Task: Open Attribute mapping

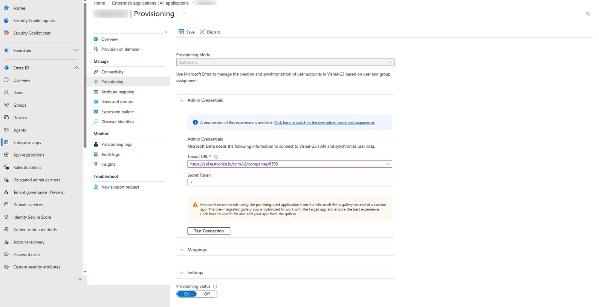Action: (x=118, y=92)
